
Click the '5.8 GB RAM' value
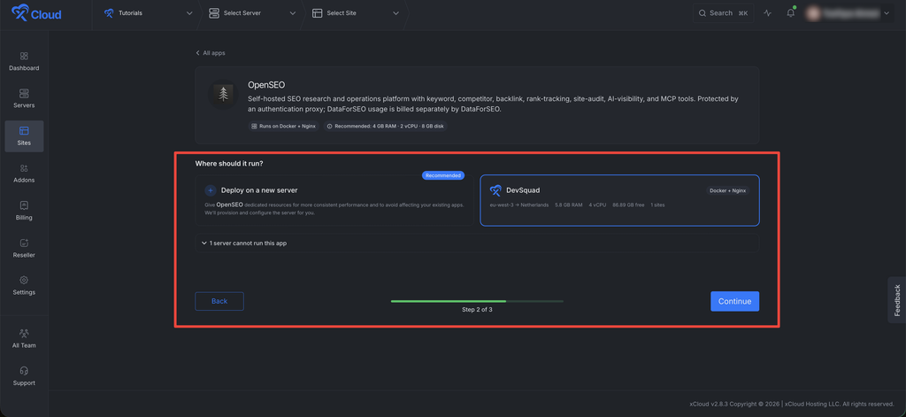pyautogui.click(x=569, y=205)
